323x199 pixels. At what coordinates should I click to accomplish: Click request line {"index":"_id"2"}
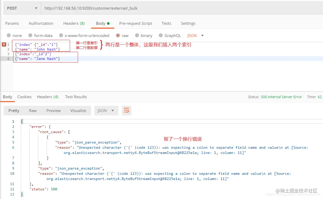(x=33, y=54)
